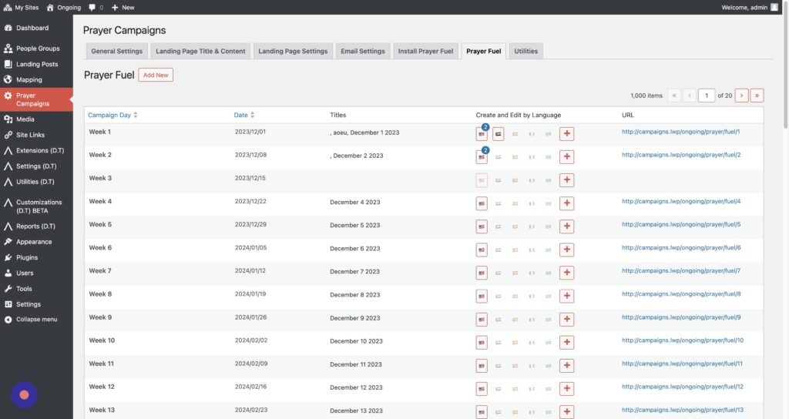Click the My Sites network icon
Image resolution: width=789 pixels, height=419 pixels.
[x=8, y=7]
